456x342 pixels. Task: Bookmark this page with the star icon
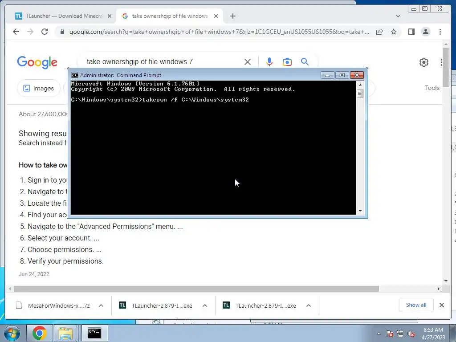click(394, 32)
